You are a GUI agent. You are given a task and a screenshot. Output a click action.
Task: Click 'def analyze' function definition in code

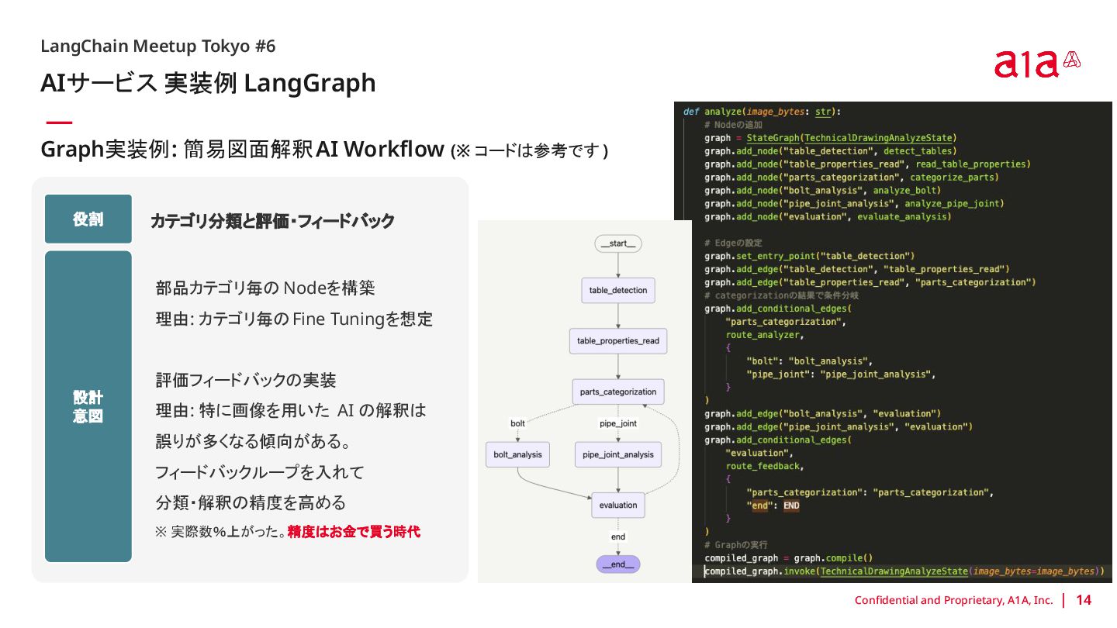762,112
